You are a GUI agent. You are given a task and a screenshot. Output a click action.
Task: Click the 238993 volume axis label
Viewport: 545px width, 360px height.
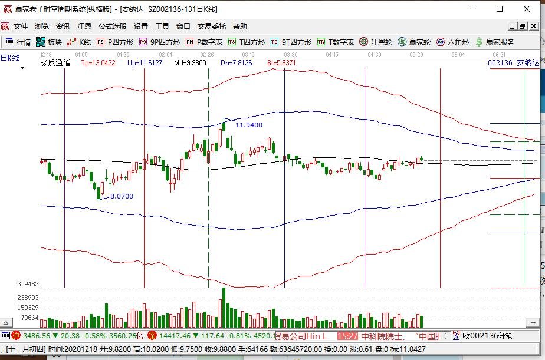coord(28,298)
